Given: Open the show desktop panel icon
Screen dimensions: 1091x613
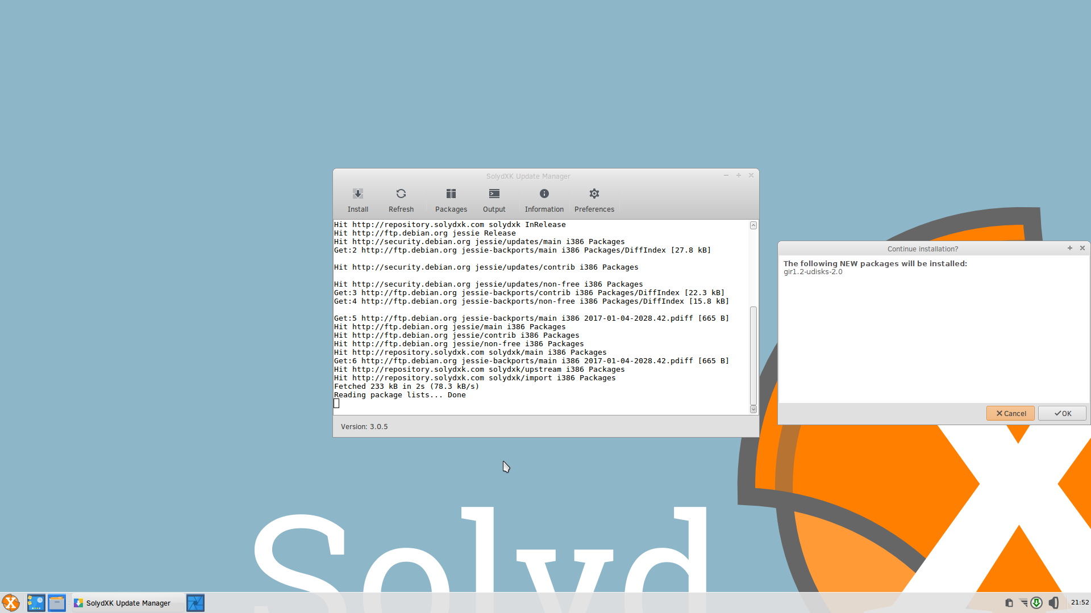Looking at the screenshot, I should 36,603.
